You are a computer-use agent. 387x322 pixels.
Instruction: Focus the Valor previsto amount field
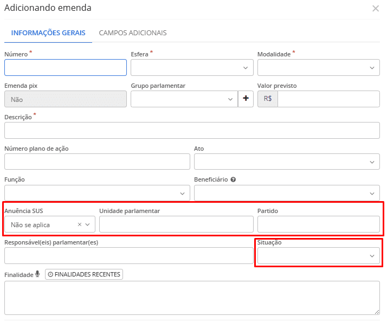(328, 99)
